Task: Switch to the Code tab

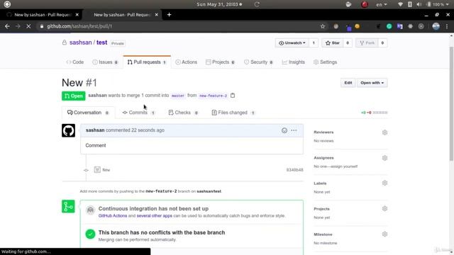Action: click(x=74, y=62)
